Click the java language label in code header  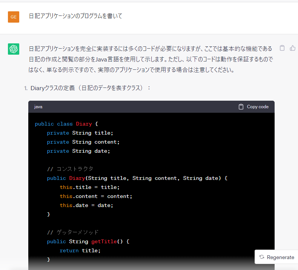(38, 107)
